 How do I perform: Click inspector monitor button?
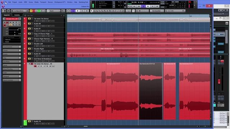point(8,25)
